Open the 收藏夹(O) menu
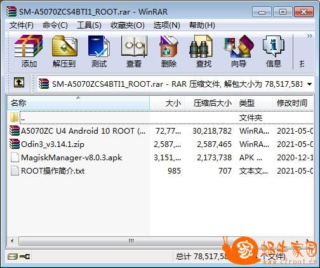The width and height of the screenshot is (320, 268). pos(128,25)
